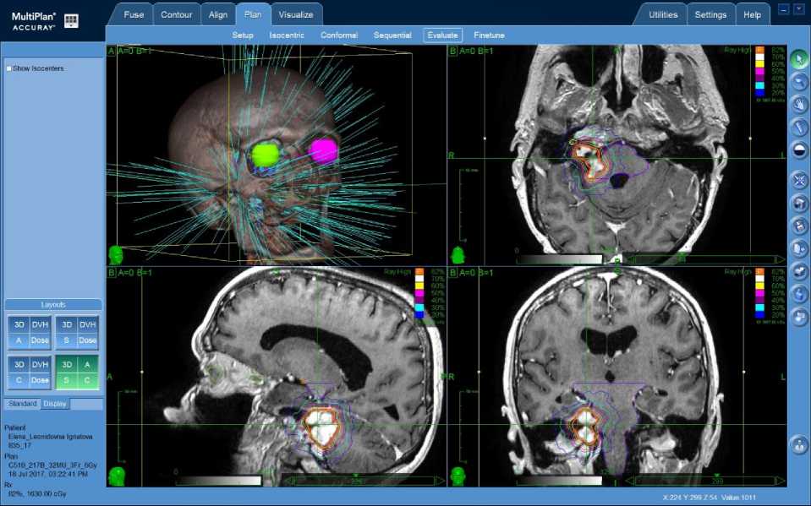Click the green eye sphere in 3D view
This screenshot has height=506, width=811.
click(x=265, y=154)
